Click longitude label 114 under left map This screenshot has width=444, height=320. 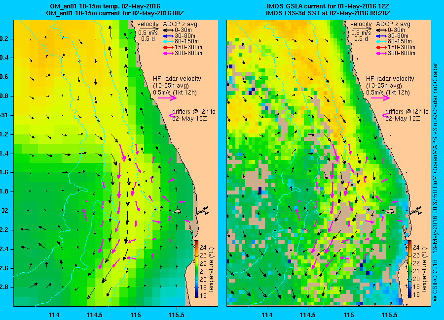click(x=54, y=315)
